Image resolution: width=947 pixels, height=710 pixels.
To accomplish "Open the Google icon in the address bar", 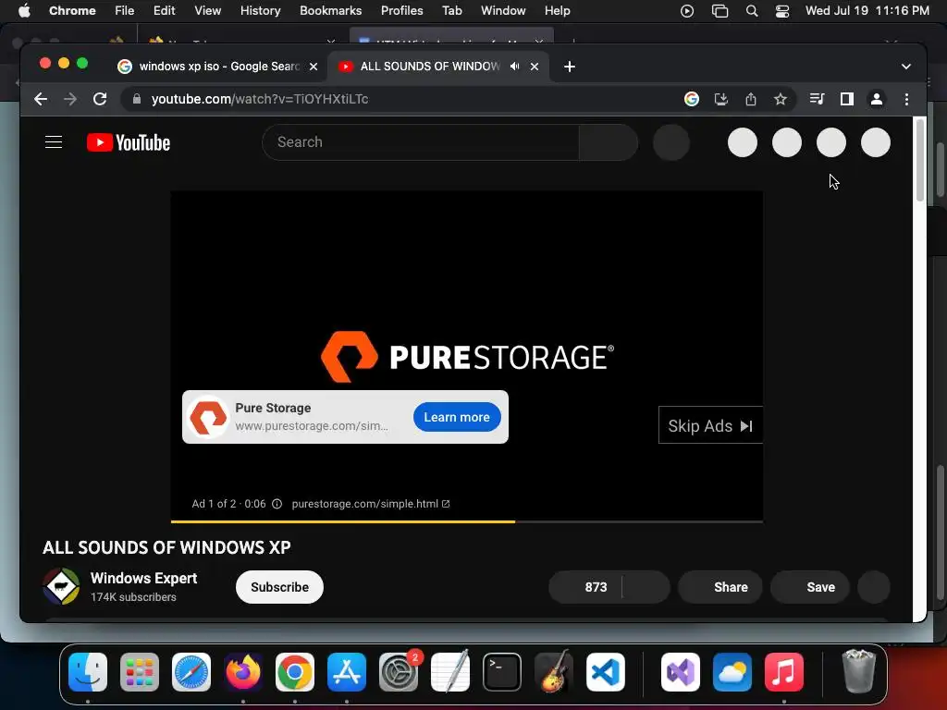I will [x=692, y=99].
